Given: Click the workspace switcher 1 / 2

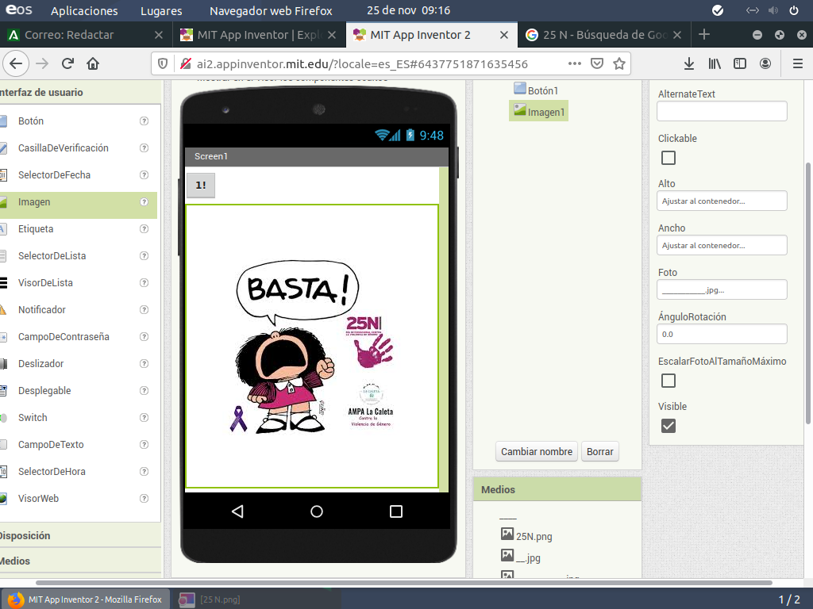Looking at the screenshot, I should (789, 599).
